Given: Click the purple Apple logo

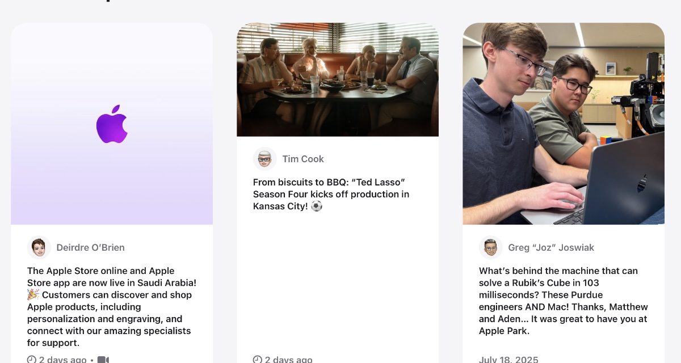Looking at the screenshot, I should pos(112,124).
